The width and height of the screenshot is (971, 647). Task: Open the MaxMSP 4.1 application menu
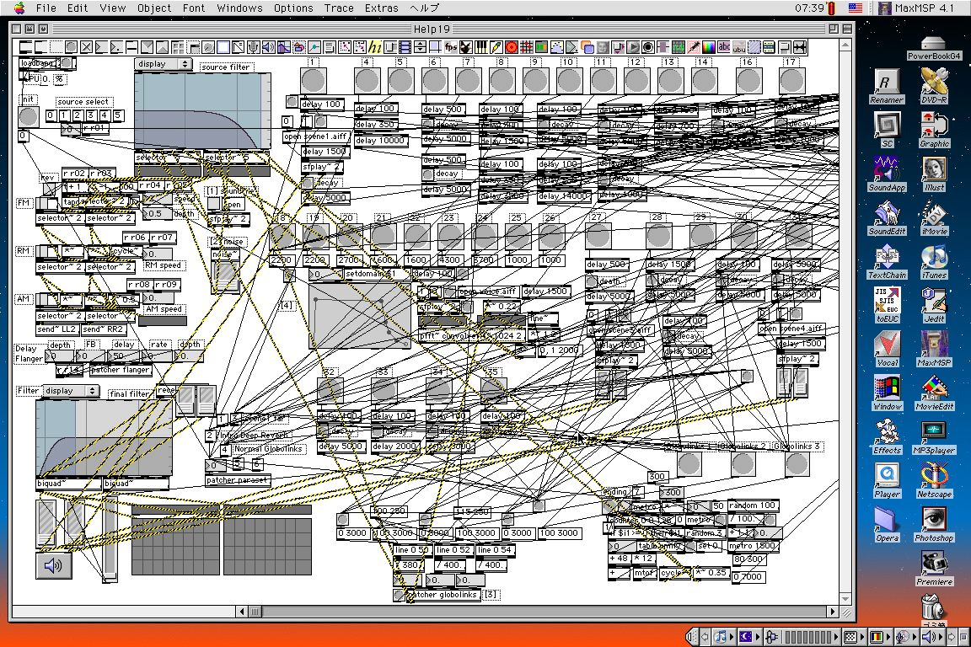tap(916, 8)
